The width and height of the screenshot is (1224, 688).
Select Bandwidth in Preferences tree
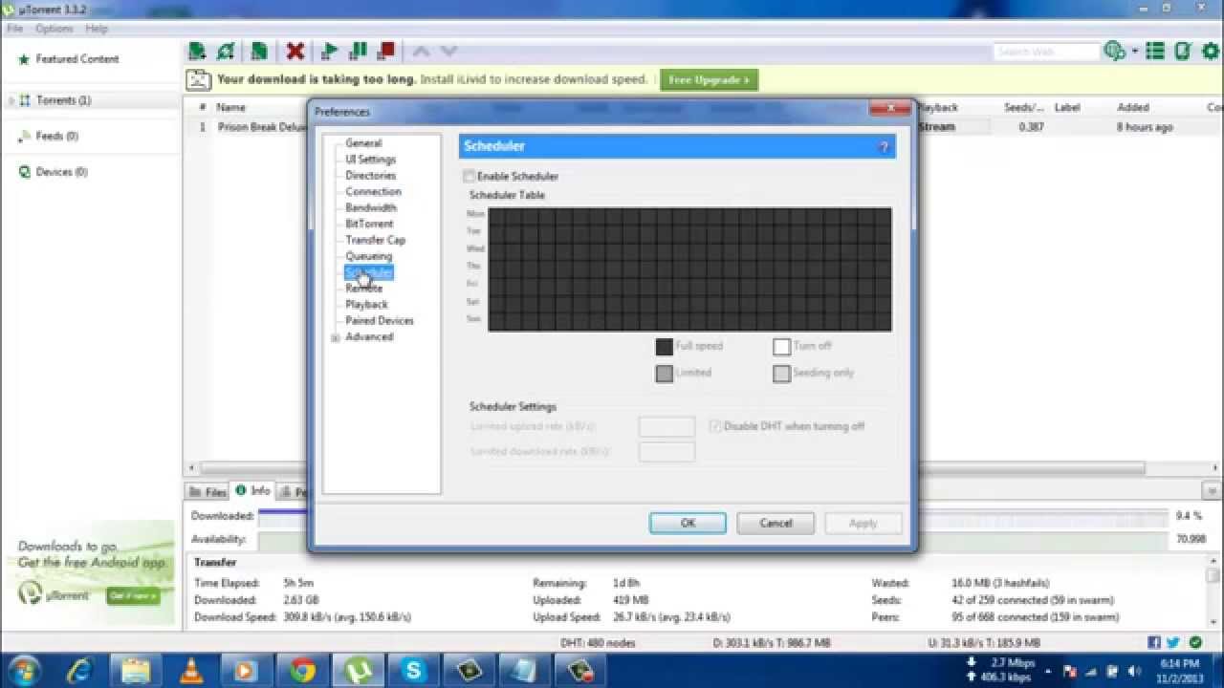point(371,207)
